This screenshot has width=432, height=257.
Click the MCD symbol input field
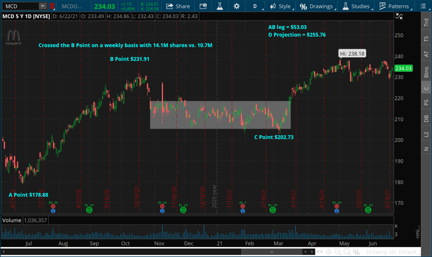[x=20, y=6]
